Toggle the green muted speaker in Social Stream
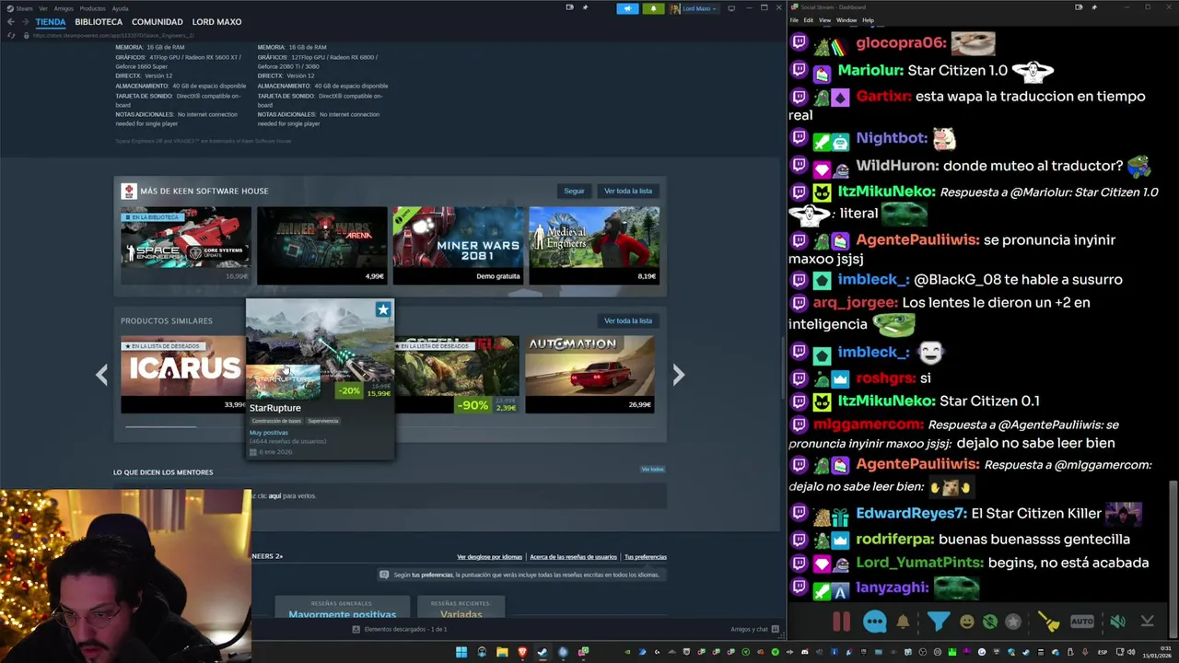The height and width of the screenshot is (663, 1179). pyautogui.click(x=1117, y=622)
